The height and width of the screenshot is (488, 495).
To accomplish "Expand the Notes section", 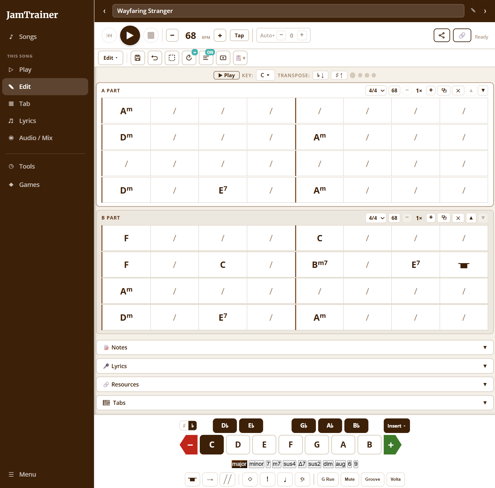I will click(295, 347).
